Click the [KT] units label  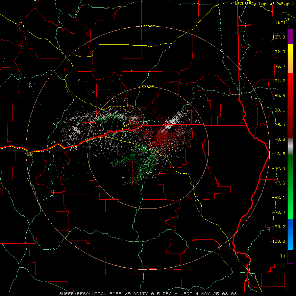pyautogui.click(x=281, y=23)
